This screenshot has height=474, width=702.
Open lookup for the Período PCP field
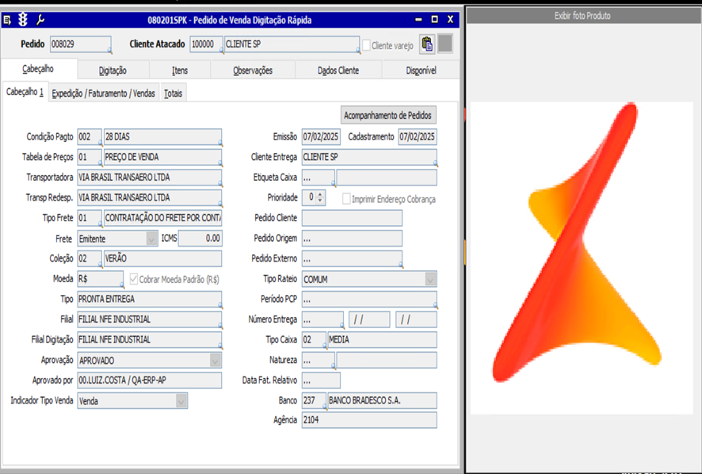tap(435, 305)
